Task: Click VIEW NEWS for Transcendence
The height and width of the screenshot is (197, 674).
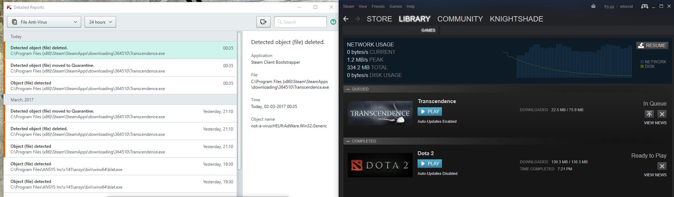Action: coord(655,123)
